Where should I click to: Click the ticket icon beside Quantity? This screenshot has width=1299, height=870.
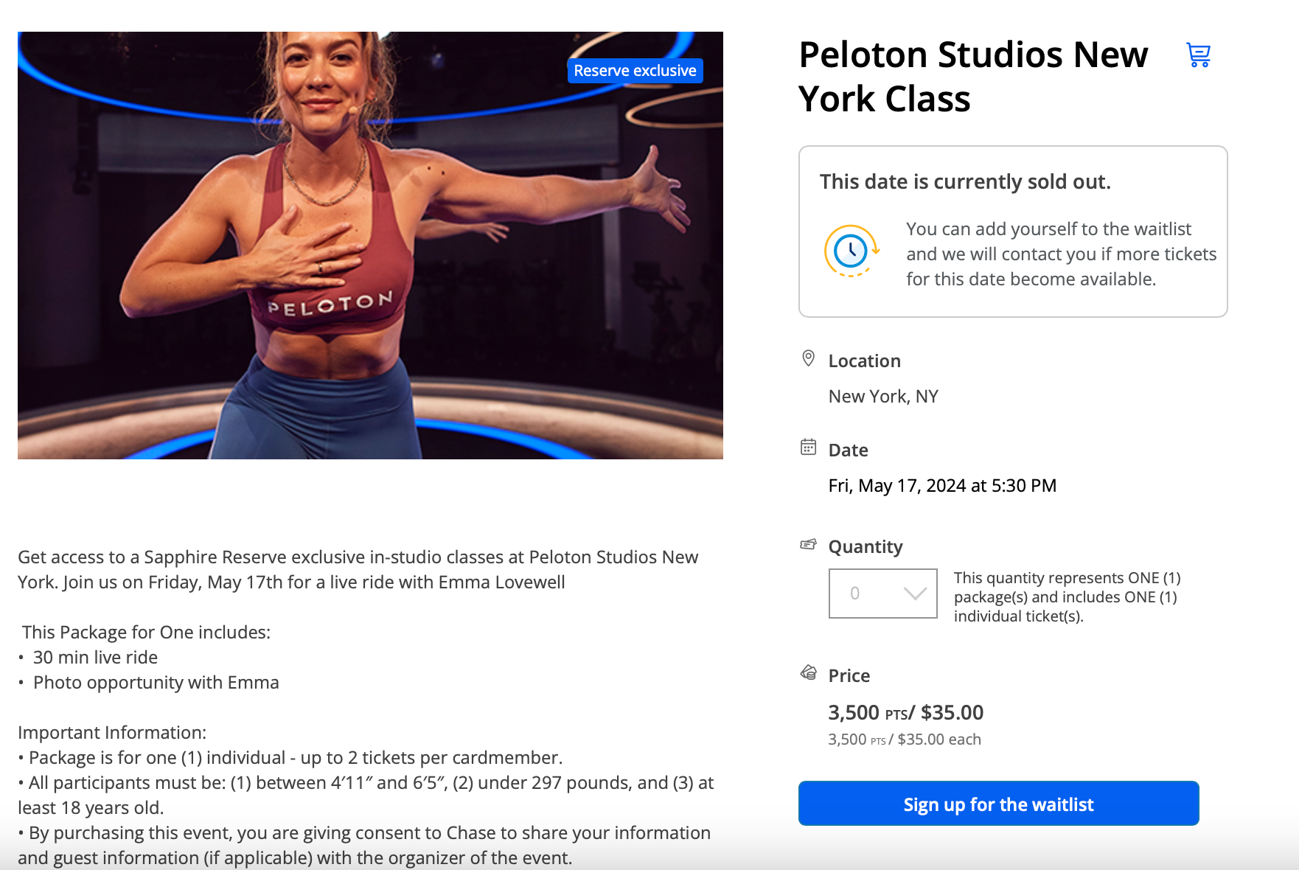click(x=808, y=545)
